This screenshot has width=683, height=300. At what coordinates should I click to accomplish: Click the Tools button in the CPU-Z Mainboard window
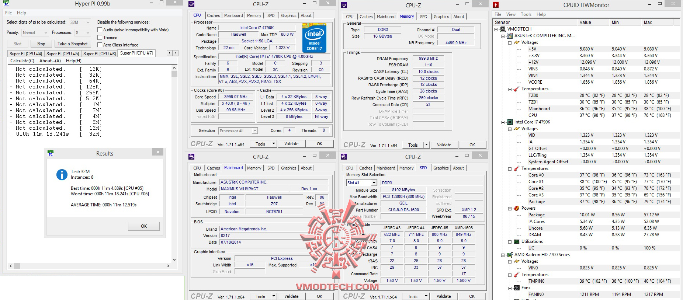point(260,296)
